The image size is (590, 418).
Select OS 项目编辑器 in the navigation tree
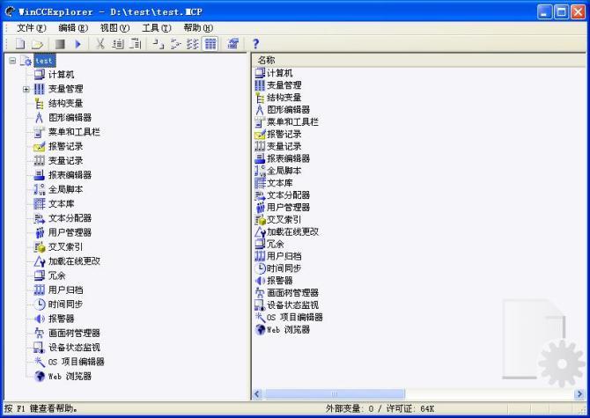[76, 362]
